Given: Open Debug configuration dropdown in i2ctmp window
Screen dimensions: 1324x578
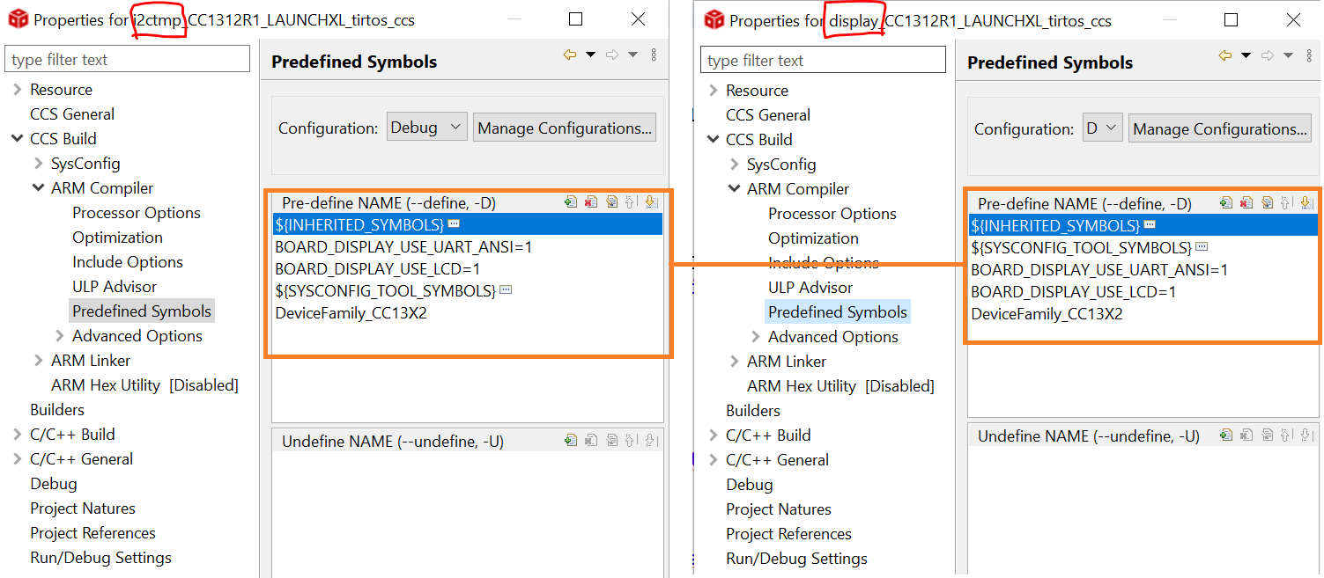Looking at the screenshot, I should pyautogui.click(x=427, y=128).
